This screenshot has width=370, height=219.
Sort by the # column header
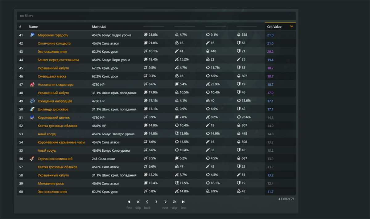tap(20, 27)
